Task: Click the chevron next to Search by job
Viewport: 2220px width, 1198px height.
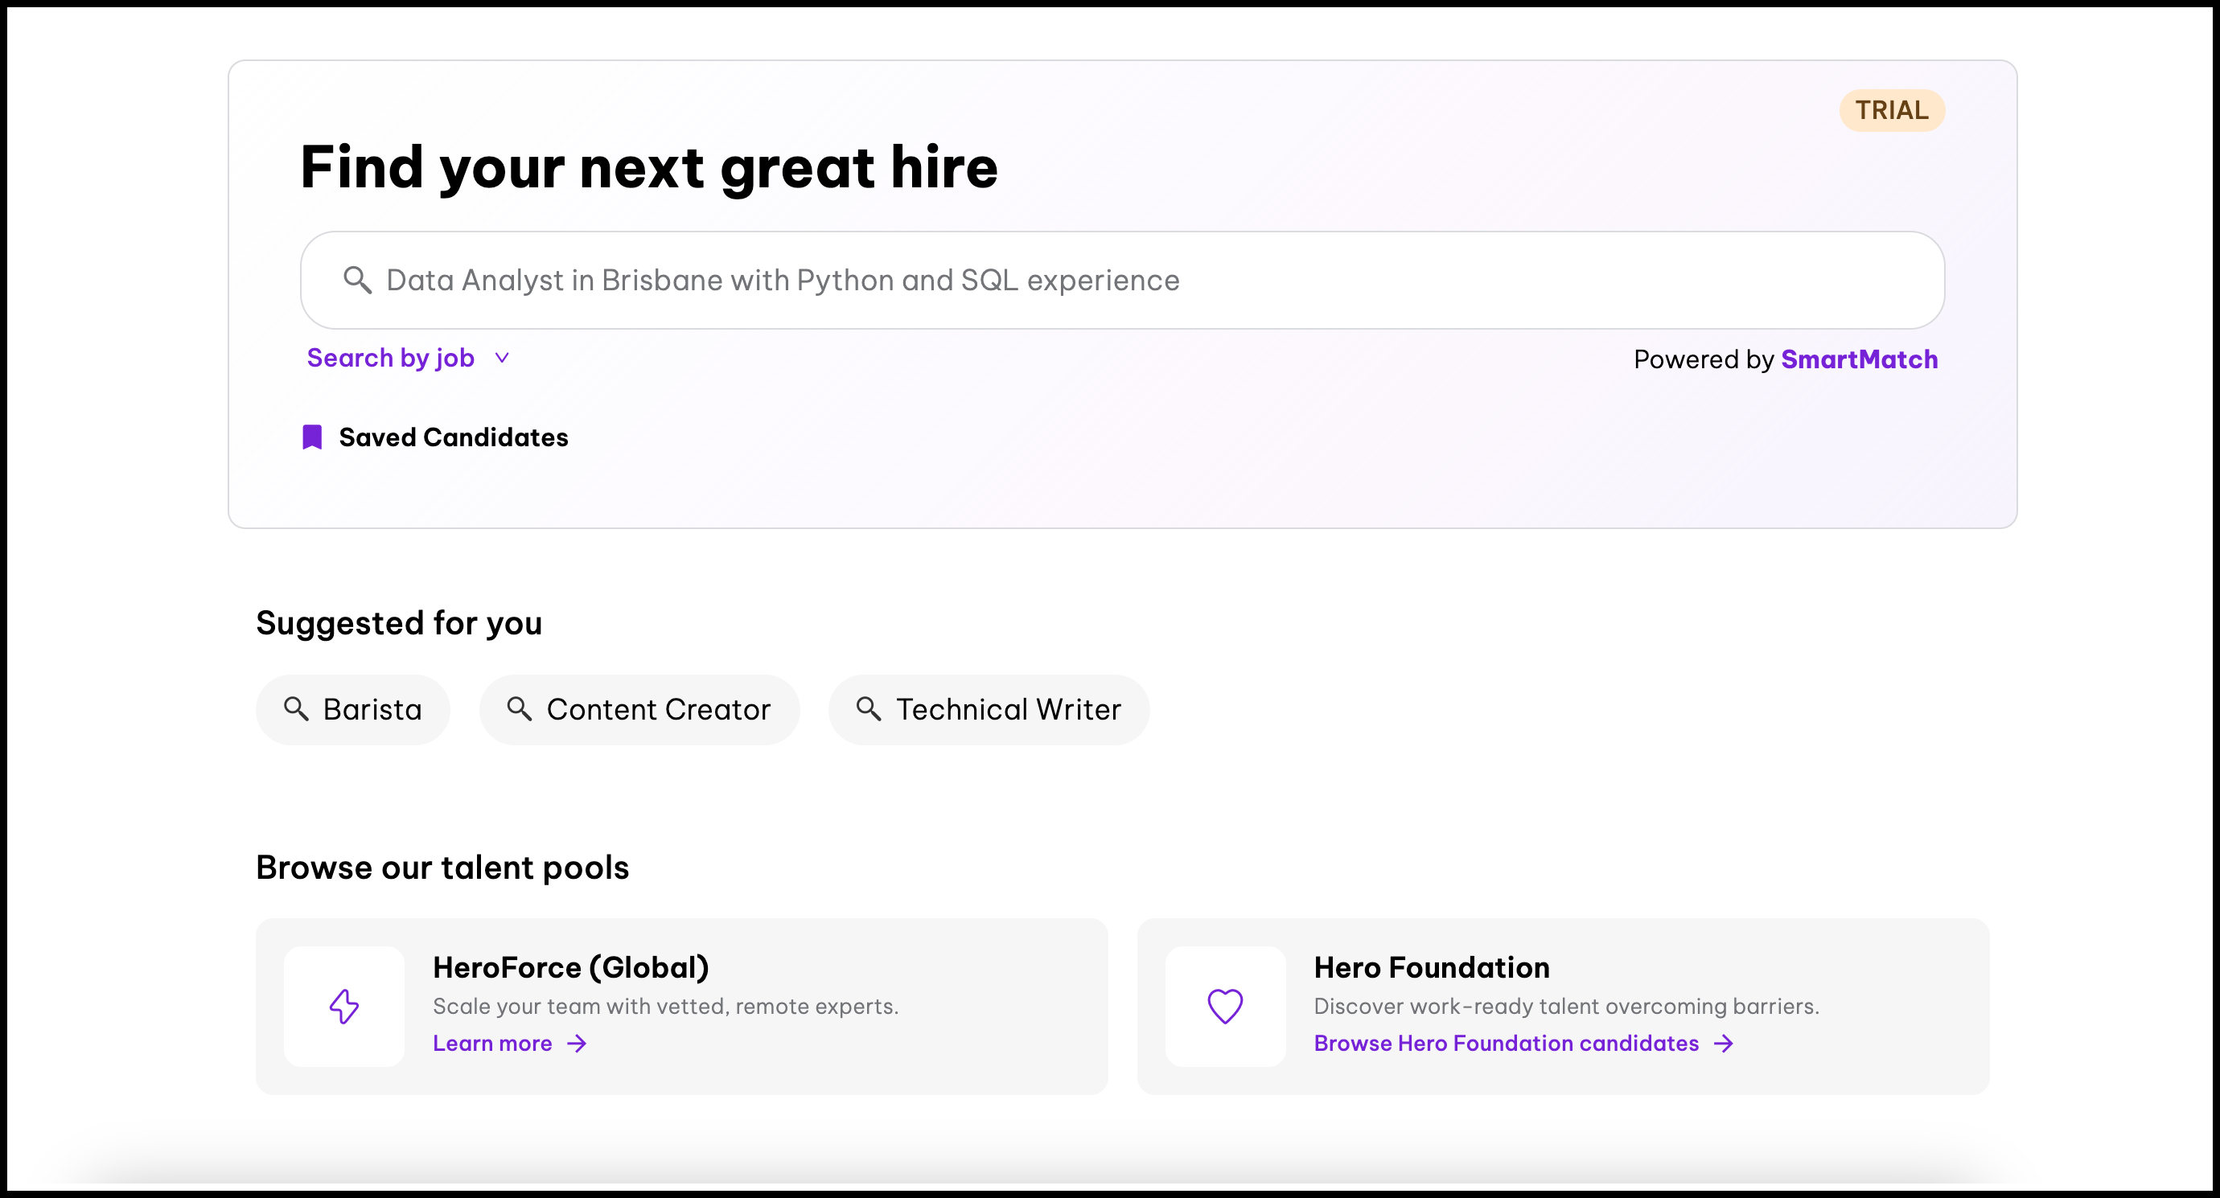Action: (x=503, y=359)
